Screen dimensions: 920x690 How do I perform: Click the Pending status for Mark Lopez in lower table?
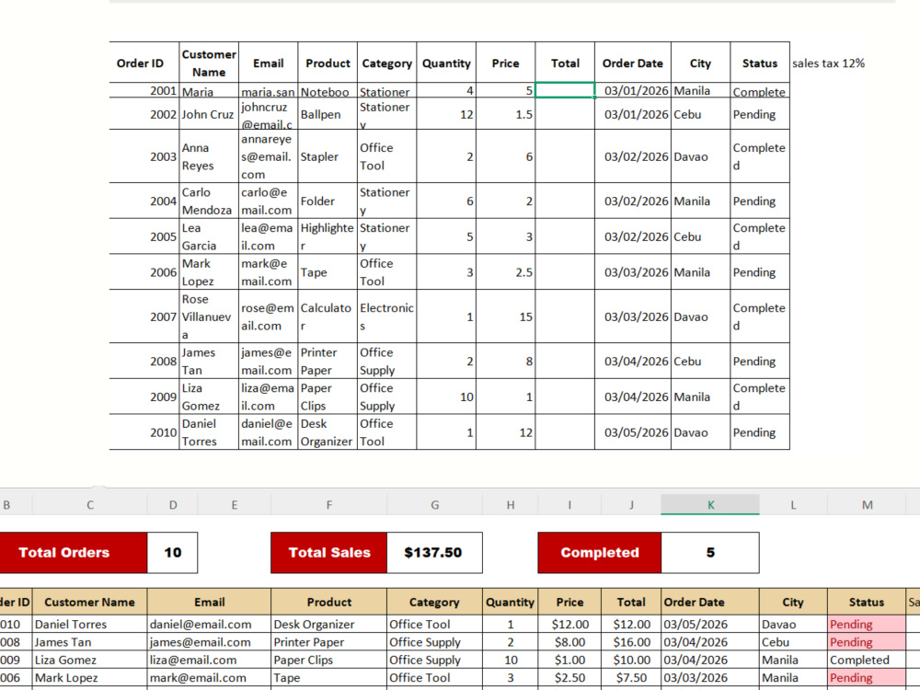[867, 678]
